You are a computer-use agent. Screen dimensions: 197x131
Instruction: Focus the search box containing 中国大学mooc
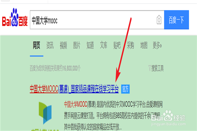[x=97, y=20]
